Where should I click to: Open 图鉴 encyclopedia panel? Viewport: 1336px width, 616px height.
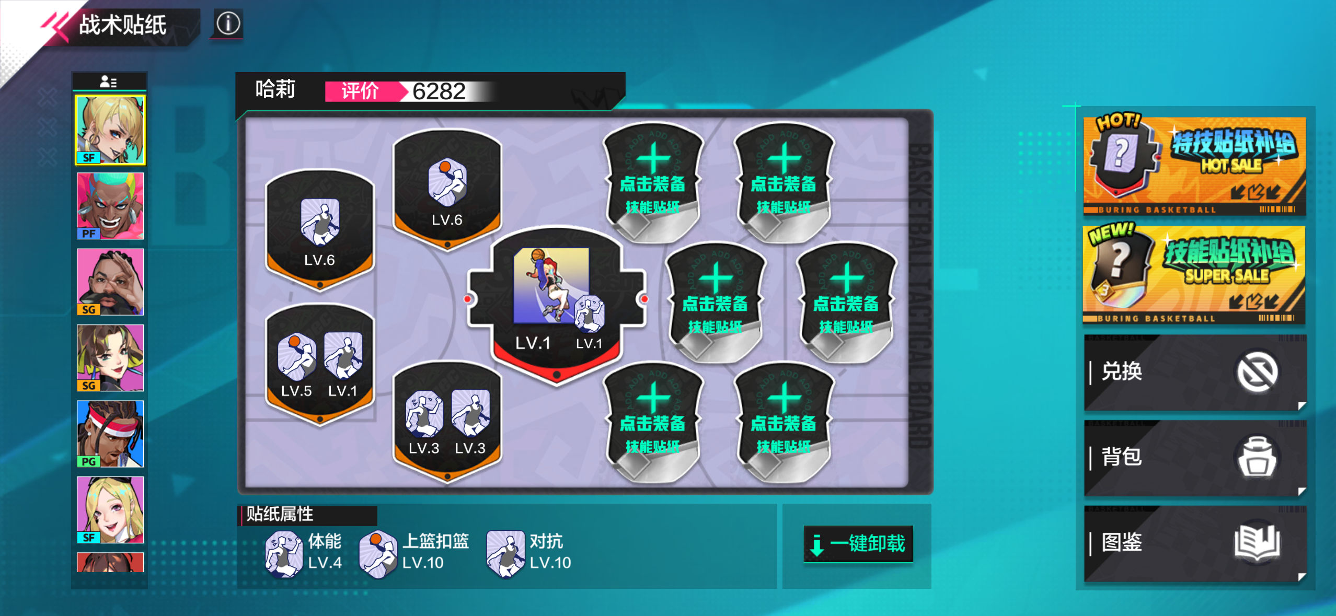pos(1195,543)
